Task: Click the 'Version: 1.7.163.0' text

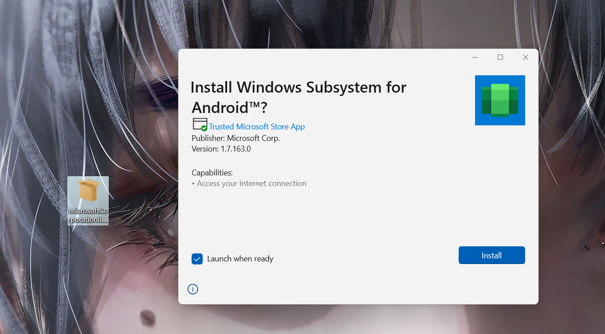Action: point(221,149)
